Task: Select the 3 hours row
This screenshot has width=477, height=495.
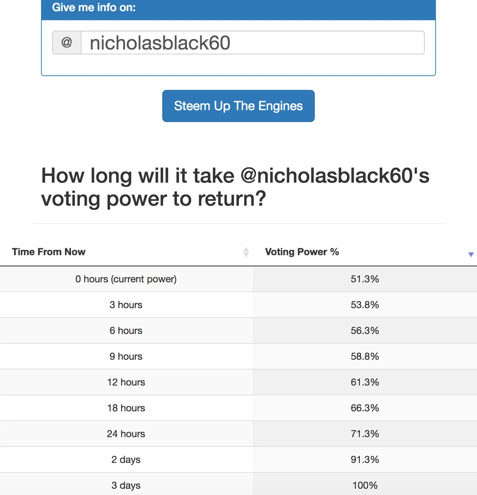Action: (238, 305)
